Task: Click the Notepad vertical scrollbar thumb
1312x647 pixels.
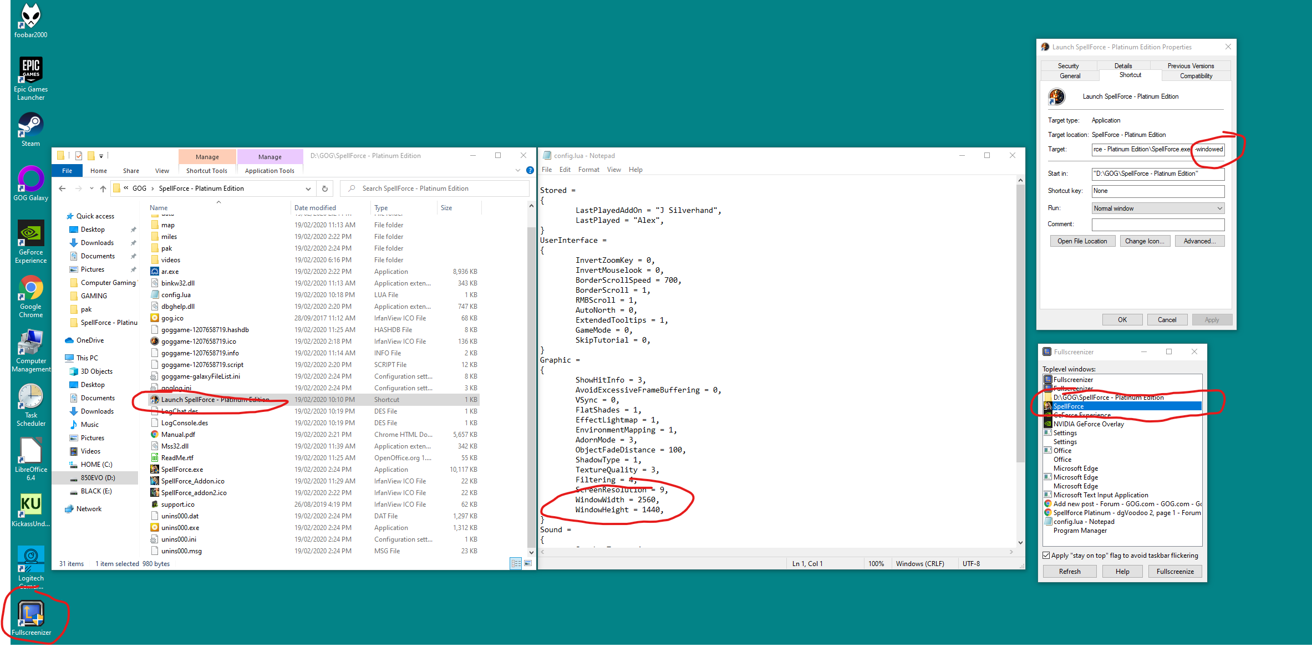Action: pos(1020,324)
